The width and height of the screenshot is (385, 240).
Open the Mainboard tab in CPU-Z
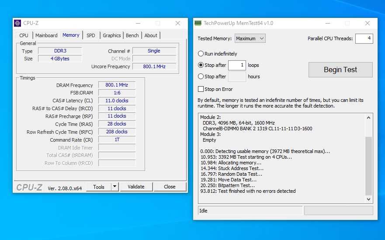pos(46,35)
